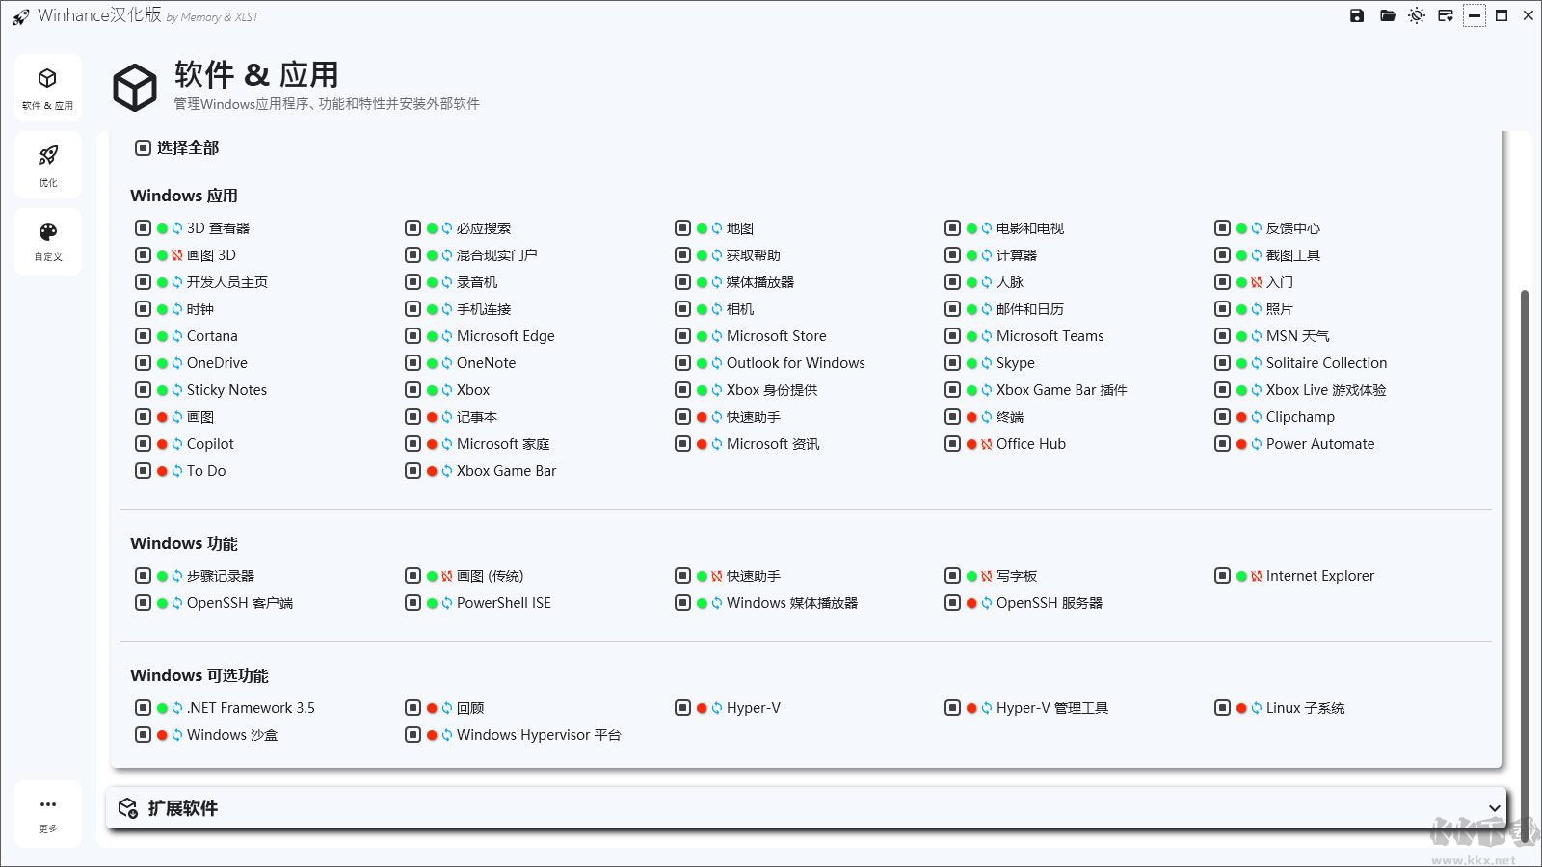Expand the 扩展软件 section chevron
Screen dimensions: 1542x867
pyautogui.click(x=1494, y=808)
